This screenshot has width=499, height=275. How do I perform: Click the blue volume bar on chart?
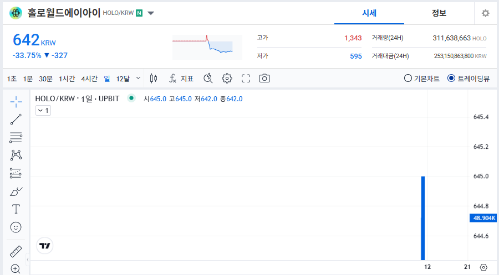(423, 218)
